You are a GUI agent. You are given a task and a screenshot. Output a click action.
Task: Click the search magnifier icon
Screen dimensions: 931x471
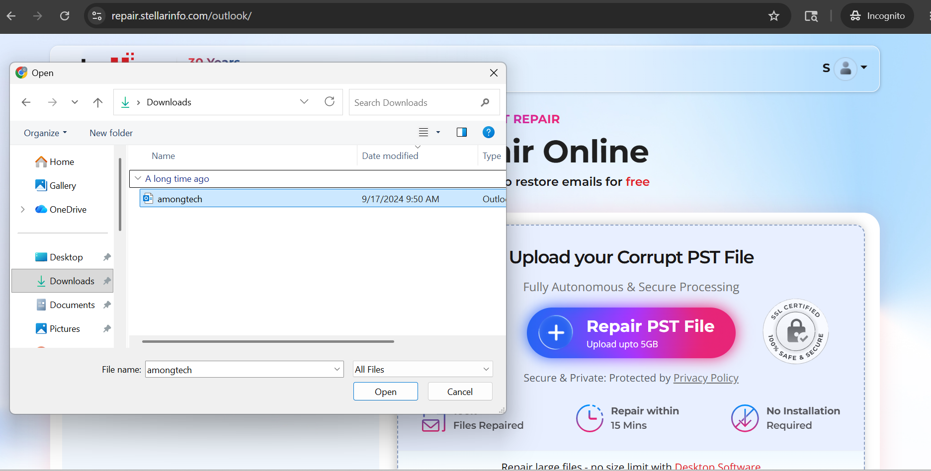tap(485, 102)
